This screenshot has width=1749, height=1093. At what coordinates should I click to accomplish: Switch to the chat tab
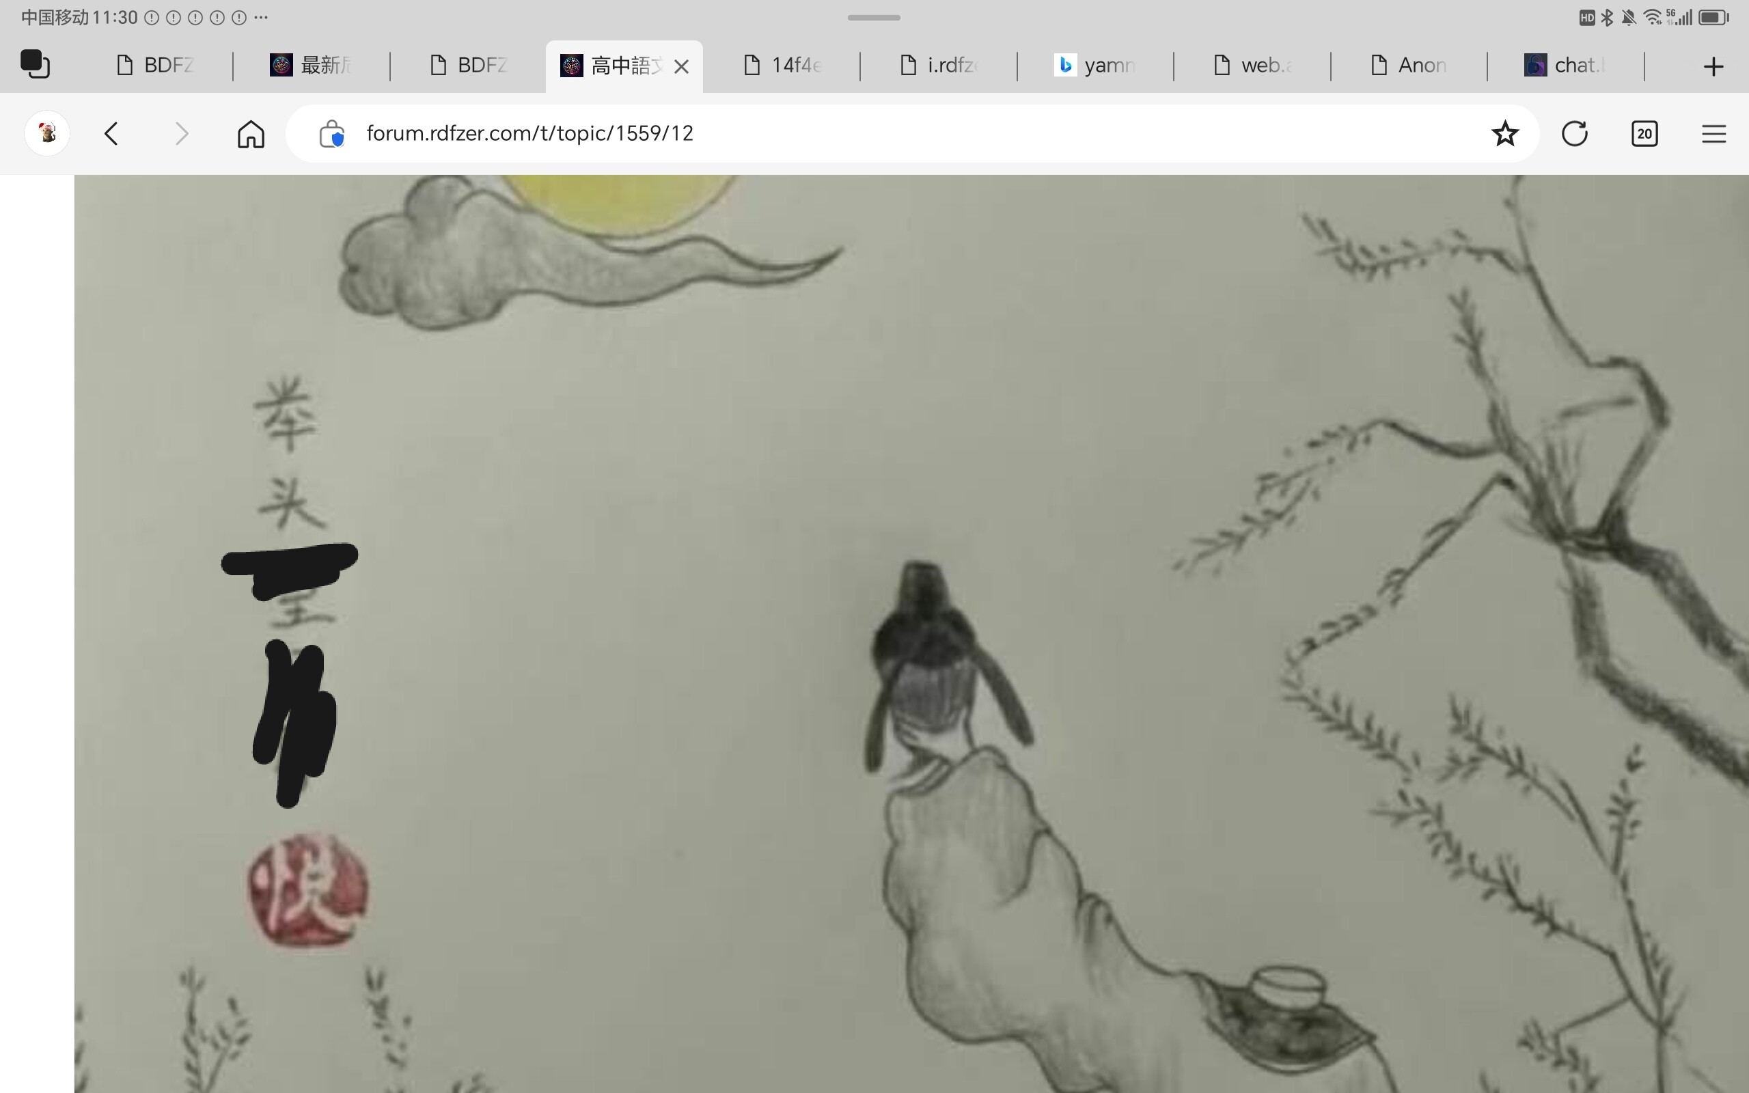[1565, 65]
